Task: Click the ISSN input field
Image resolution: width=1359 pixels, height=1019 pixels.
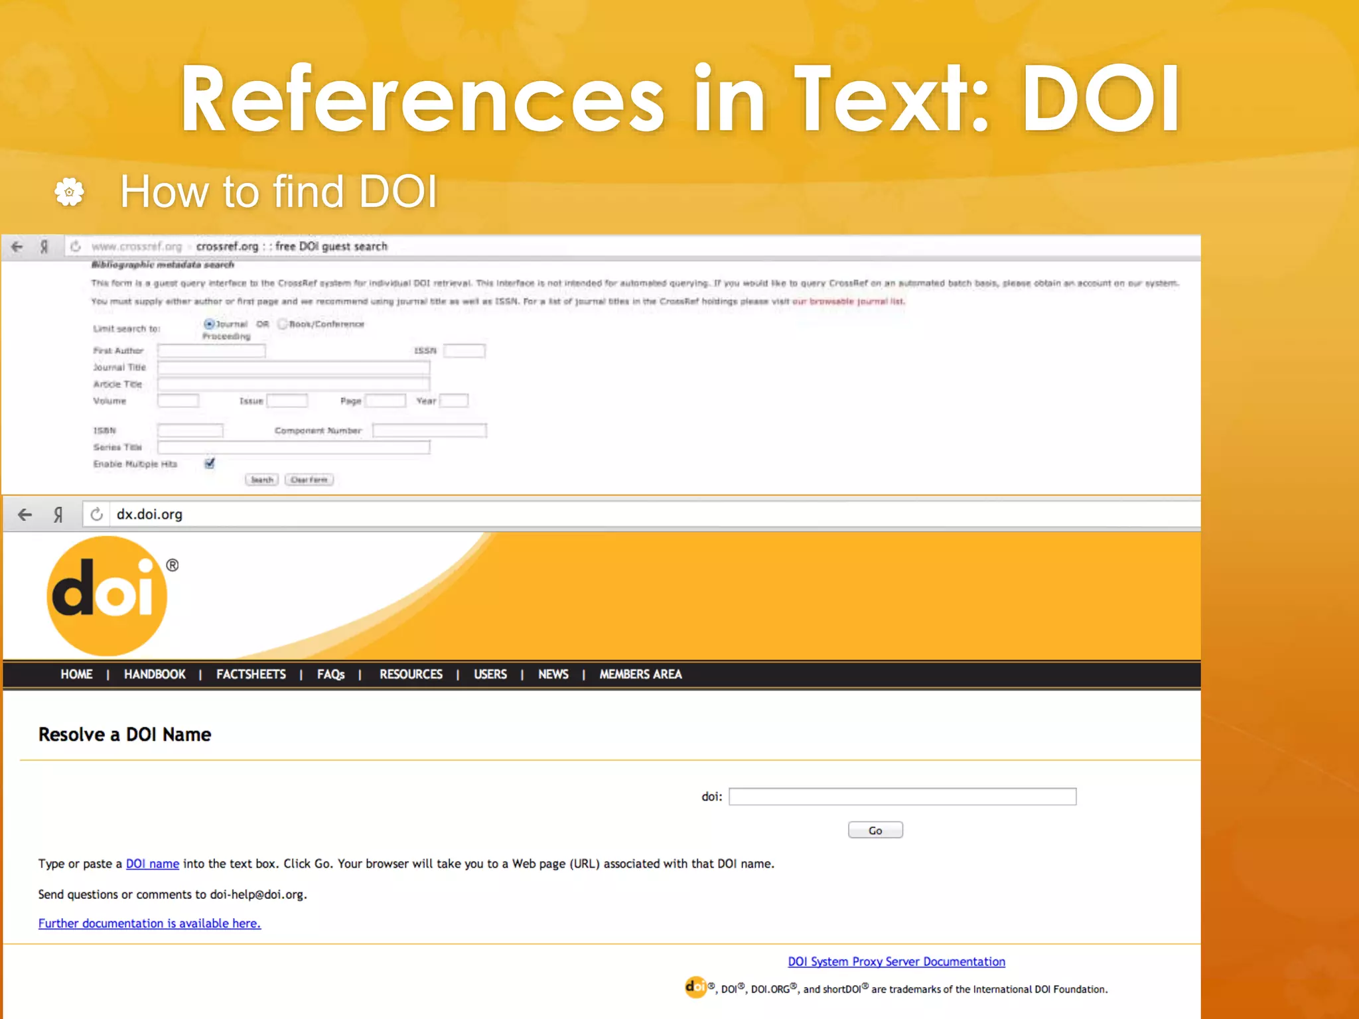Action: point(465,350)
